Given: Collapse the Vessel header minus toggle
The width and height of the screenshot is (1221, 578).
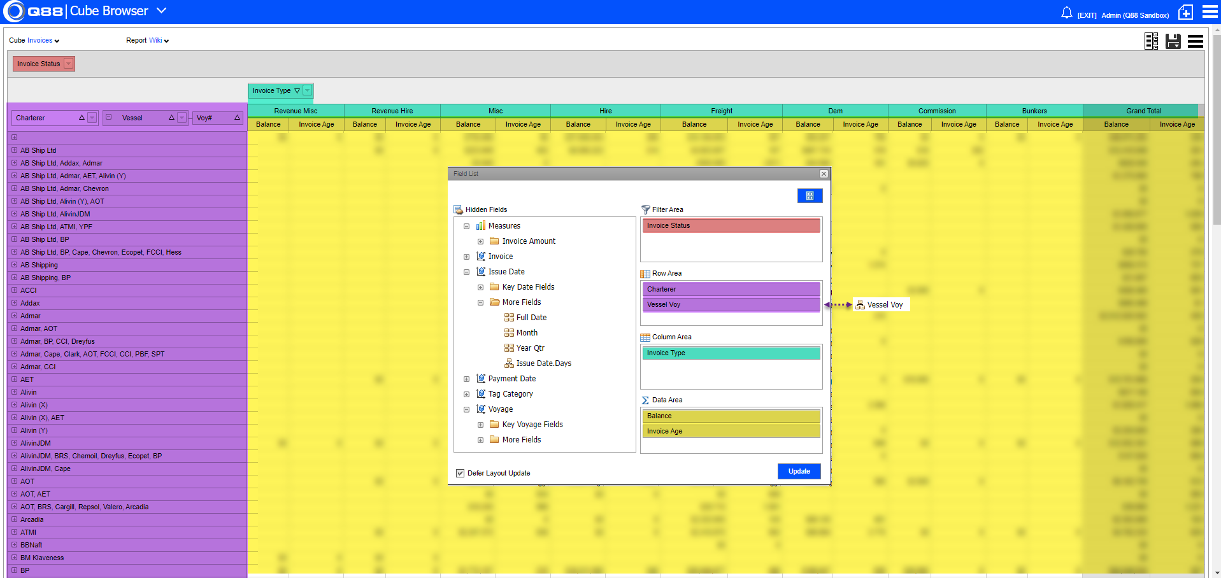Looking at the screenshot, I should pos(109,117).
